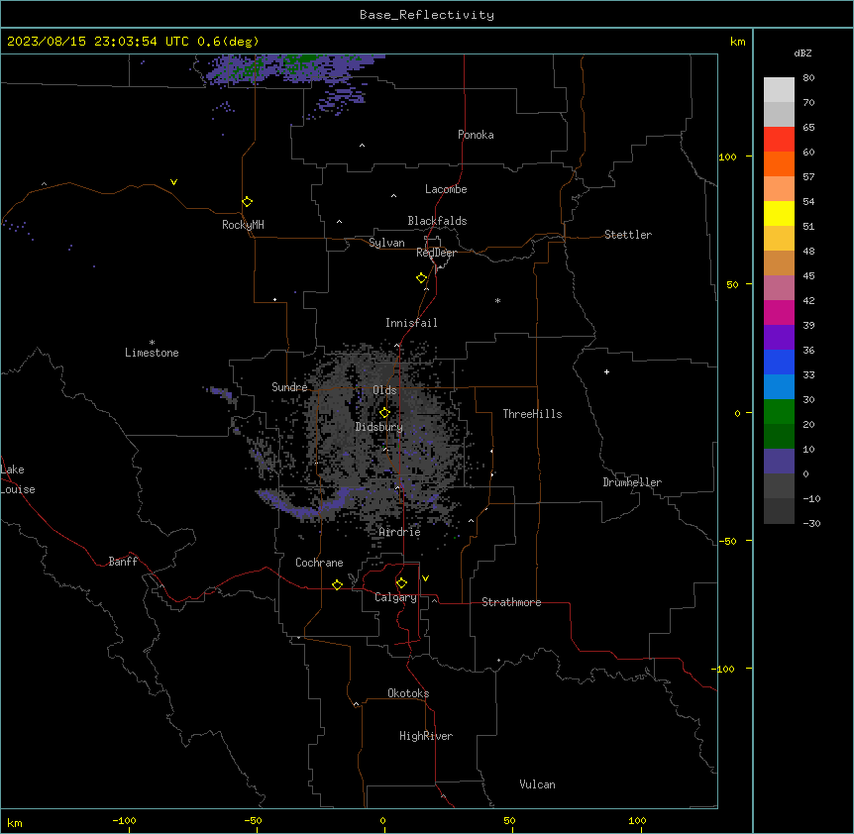Click the HighRiver label

click(x=426, y=736)
